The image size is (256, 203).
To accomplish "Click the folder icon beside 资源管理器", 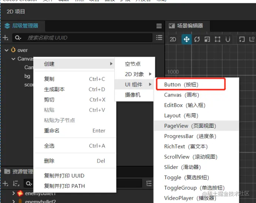I will 7,171.
